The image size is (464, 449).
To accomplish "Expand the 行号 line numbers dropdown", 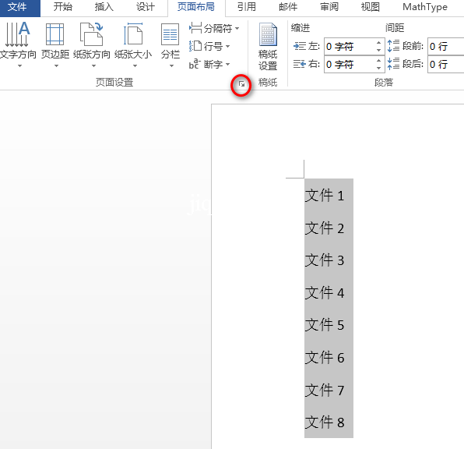I will click(209, 46).
